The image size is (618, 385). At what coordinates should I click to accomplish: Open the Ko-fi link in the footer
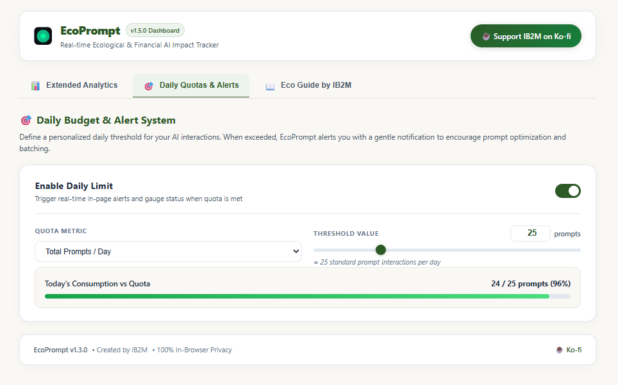(569, 350)
